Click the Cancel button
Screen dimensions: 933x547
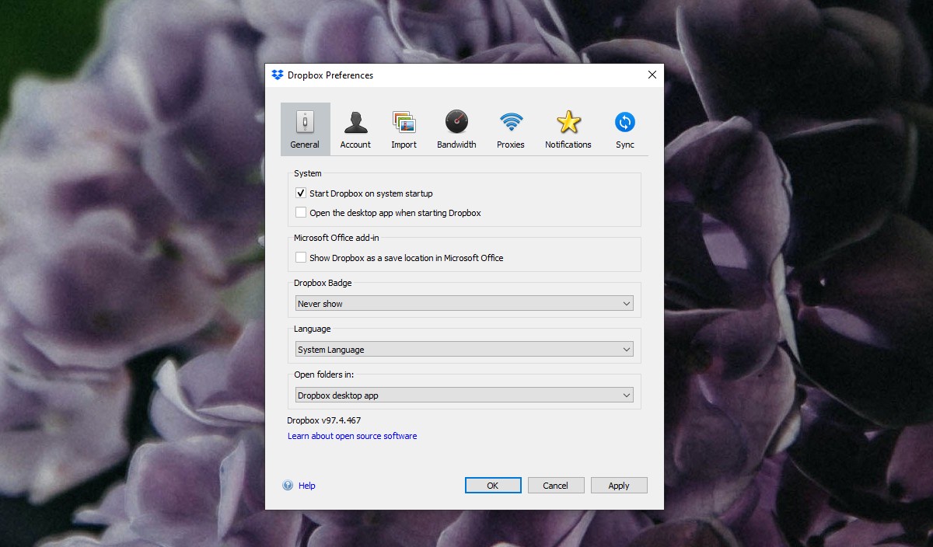556,486
